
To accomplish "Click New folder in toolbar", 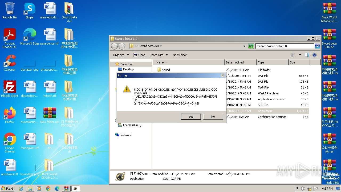I will pyautogui.click(x=180, y=55).
